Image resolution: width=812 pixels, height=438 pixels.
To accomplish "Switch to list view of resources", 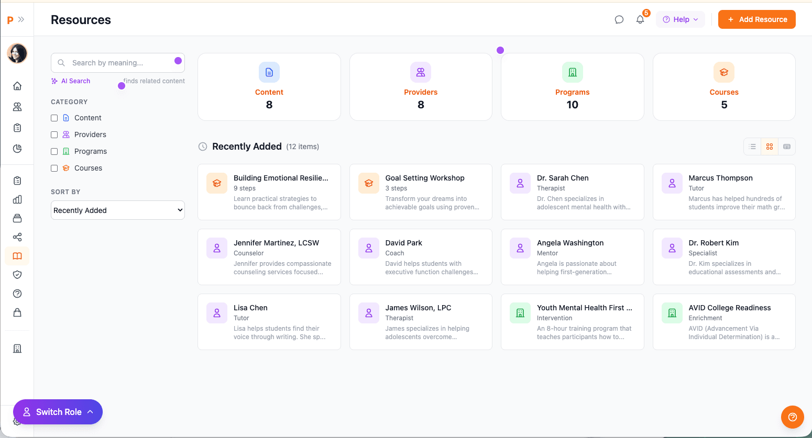I will 752,147.
